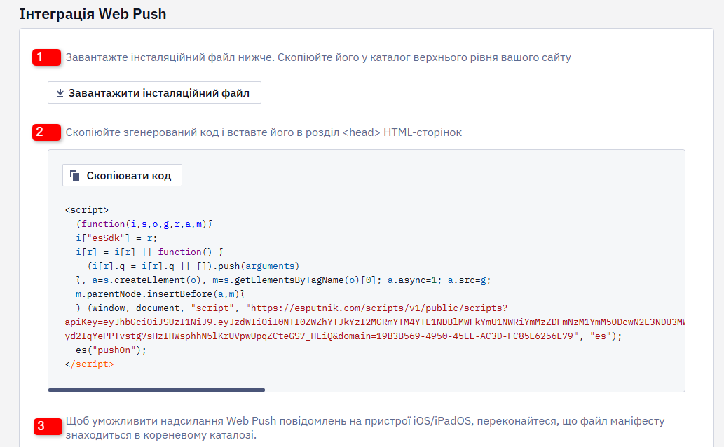Screen dimensions: 724x447
Task: Click step 2 instruction mentioning <head> section
Action: [x=264, y=132]
